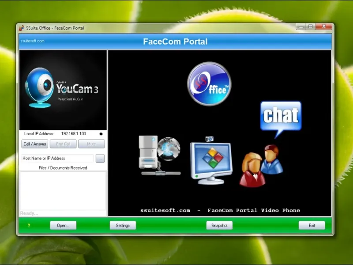Click the Exit button
353x265 pixels.
pyautogui.click(x=312, y=225)
